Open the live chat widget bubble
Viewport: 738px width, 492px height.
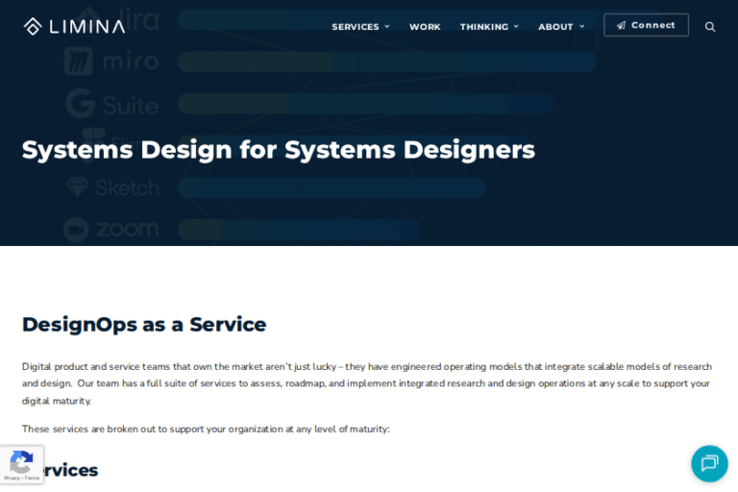coord(709,463)
